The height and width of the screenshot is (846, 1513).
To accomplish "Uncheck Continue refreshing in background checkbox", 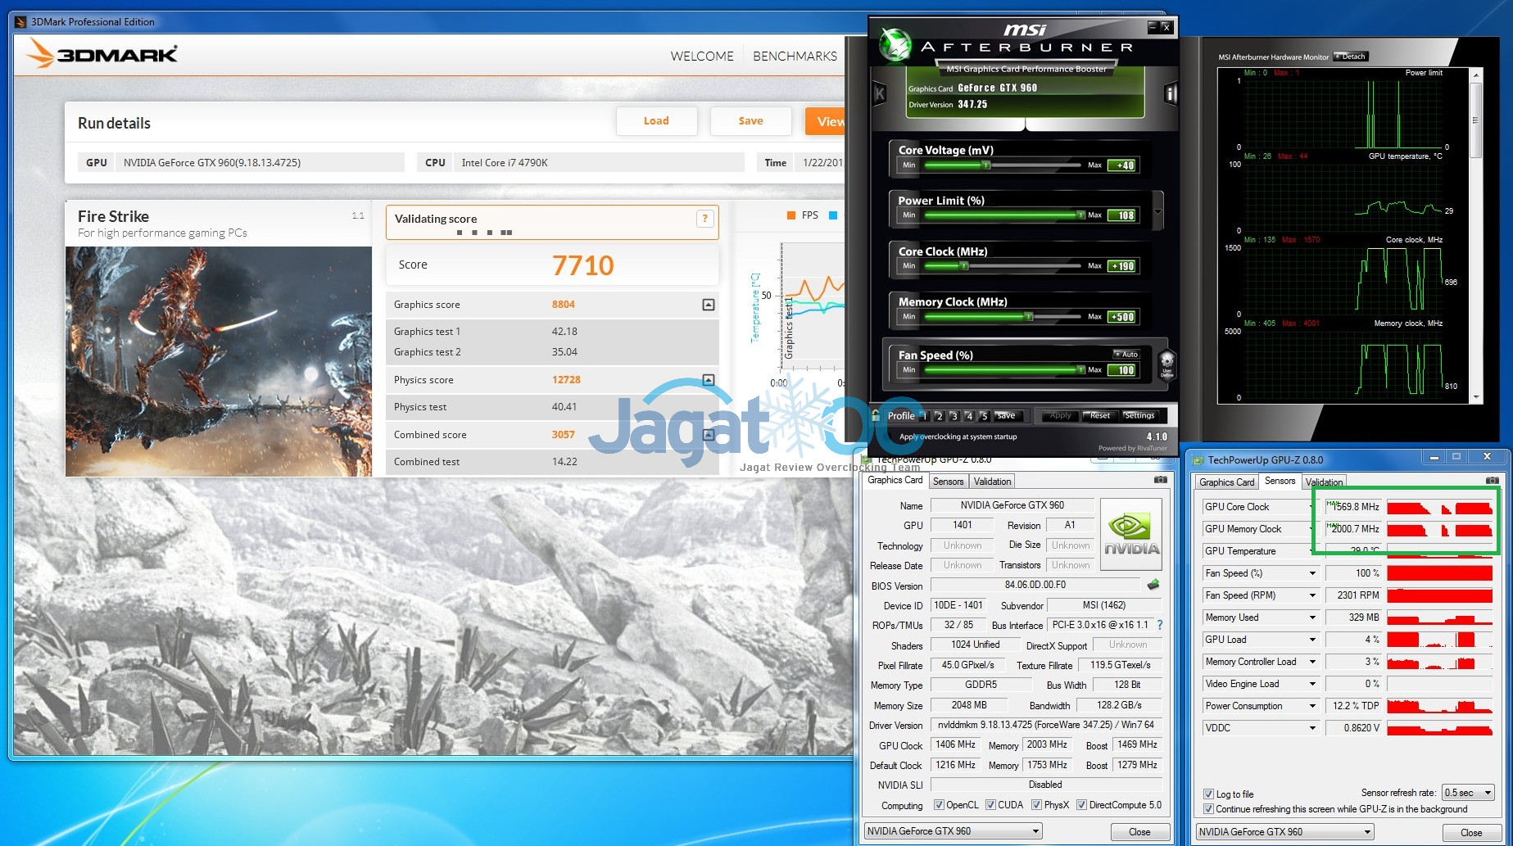I will [x=1208, y=809].
